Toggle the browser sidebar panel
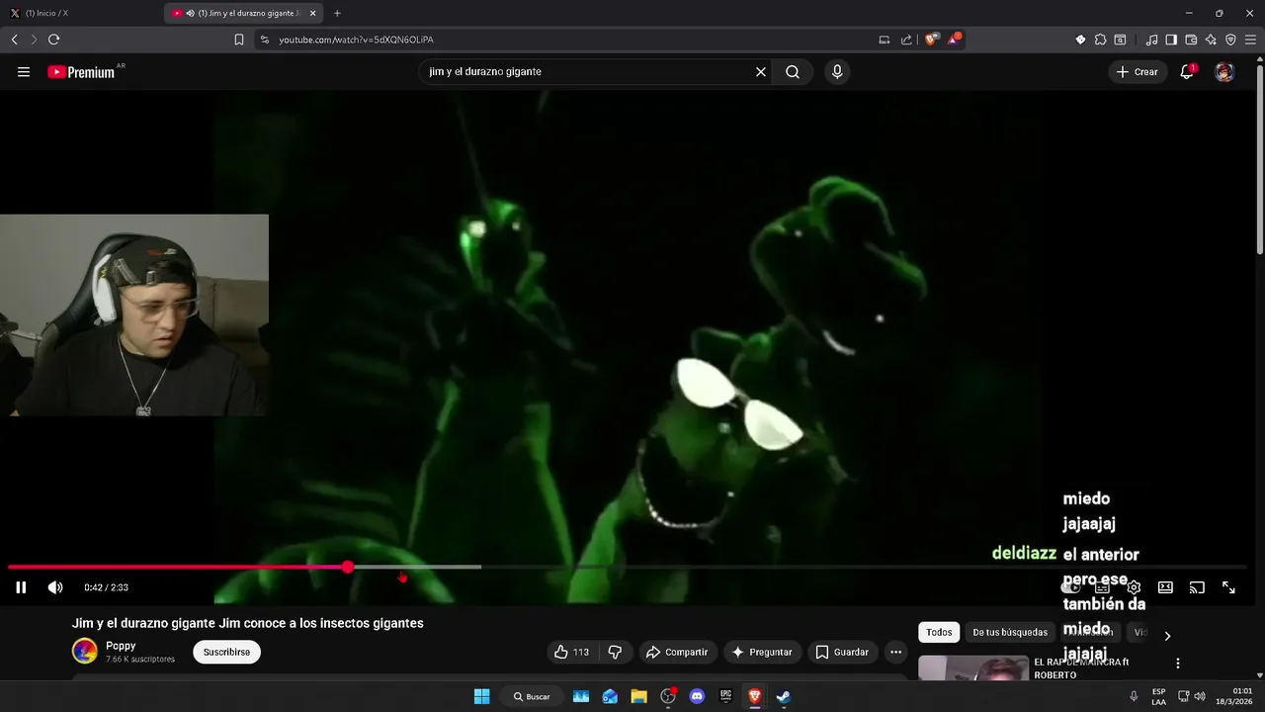The image size is (1265, 712). tap(1171, 40)
